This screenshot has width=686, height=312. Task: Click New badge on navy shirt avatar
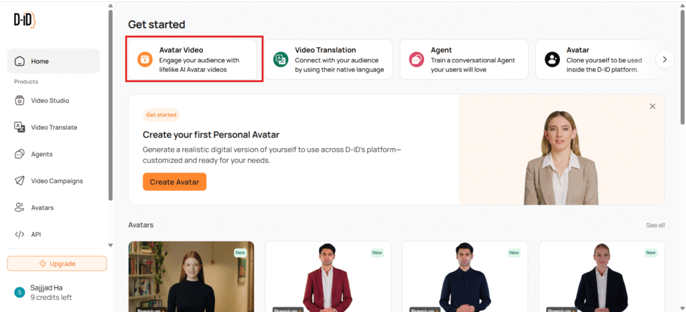point(514,252)
